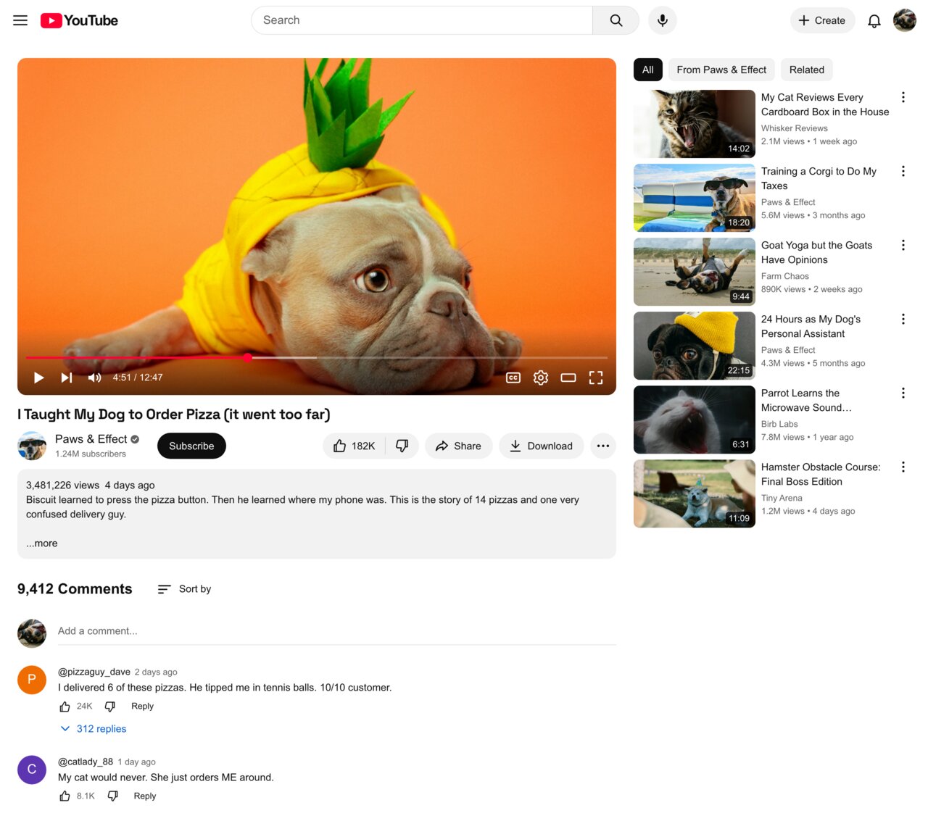Screen dimensions: 928x821
Task: Dislike the pizza video
Action: 402,446
